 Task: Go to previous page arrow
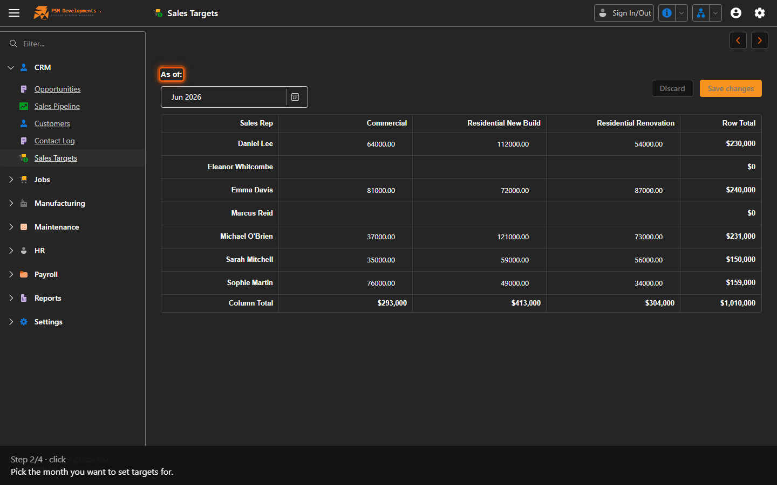(738, 40)
